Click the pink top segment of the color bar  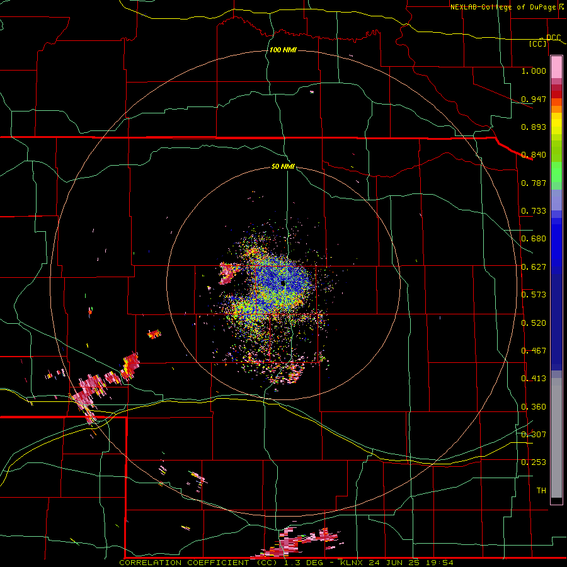[x=556, y=67]
